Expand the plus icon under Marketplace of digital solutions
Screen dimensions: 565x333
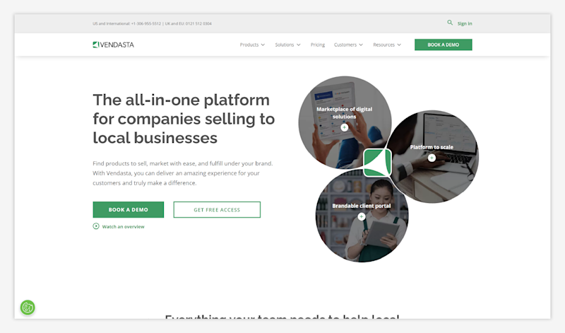tap(345, 127)
